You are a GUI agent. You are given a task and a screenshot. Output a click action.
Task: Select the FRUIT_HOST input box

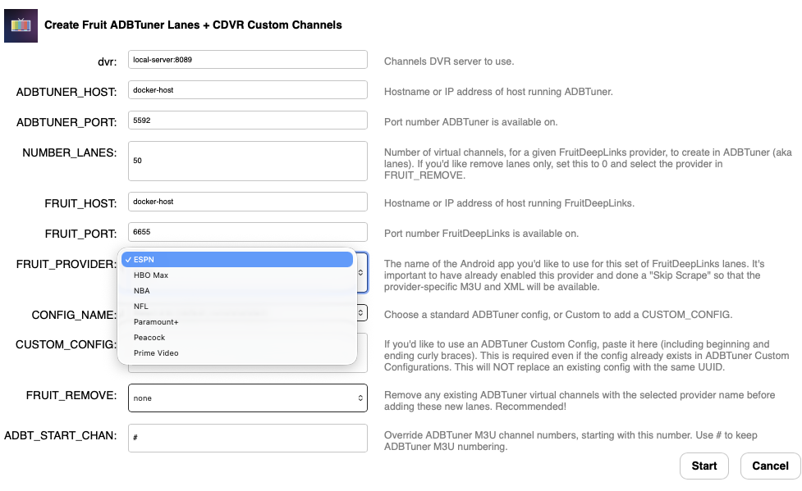pos(247,202)
